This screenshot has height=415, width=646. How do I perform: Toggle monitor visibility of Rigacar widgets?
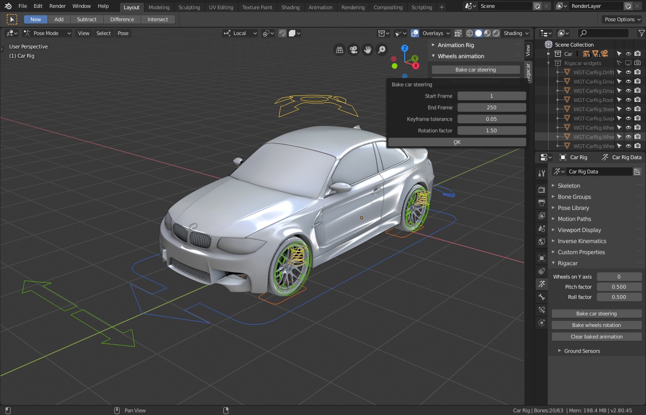(628, 63)
